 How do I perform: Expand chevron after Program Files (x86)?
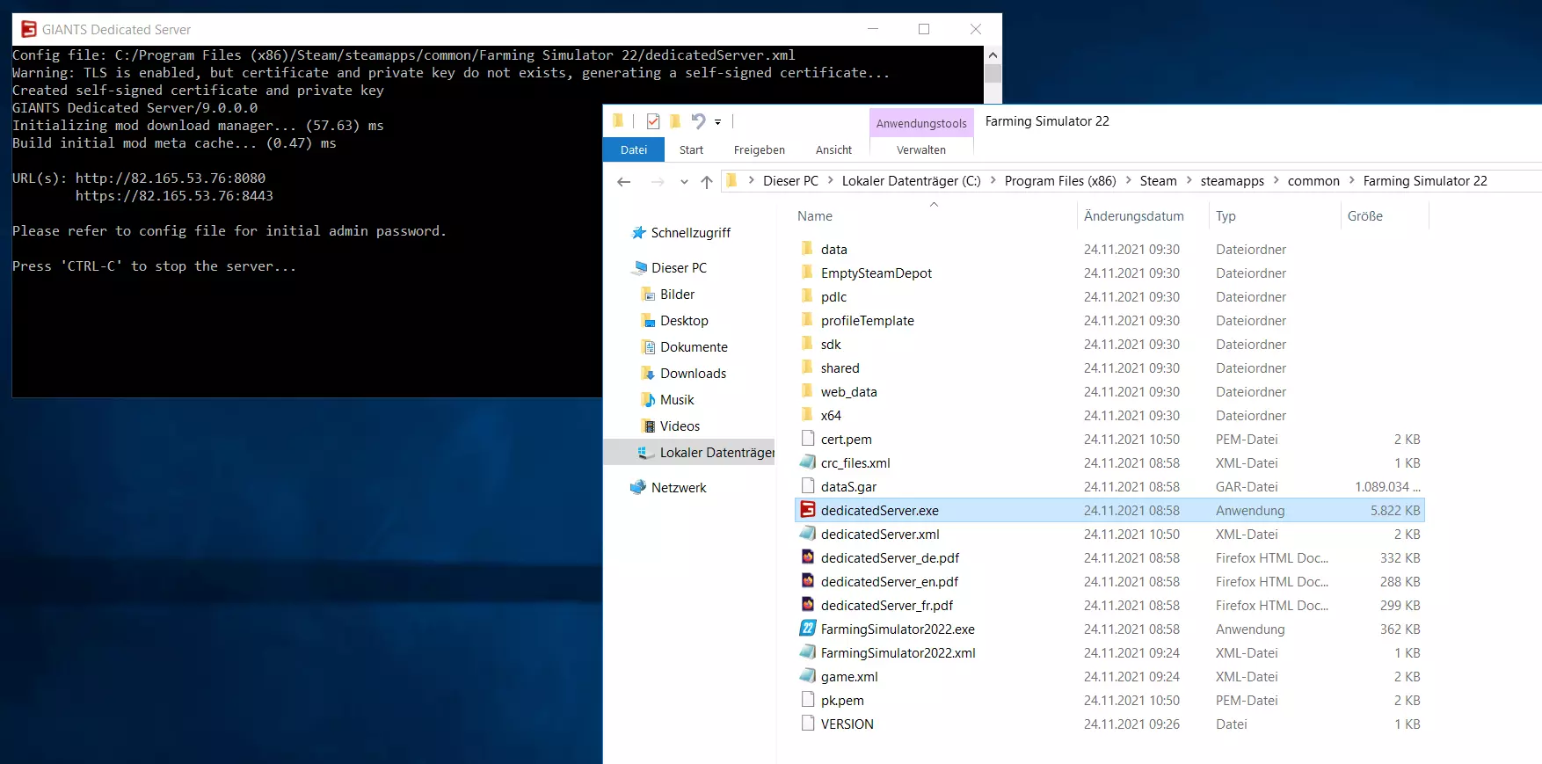tap(1128, 180)
